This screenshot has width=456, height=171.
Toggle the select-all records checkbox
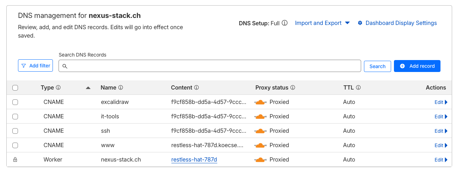point(15,88)
